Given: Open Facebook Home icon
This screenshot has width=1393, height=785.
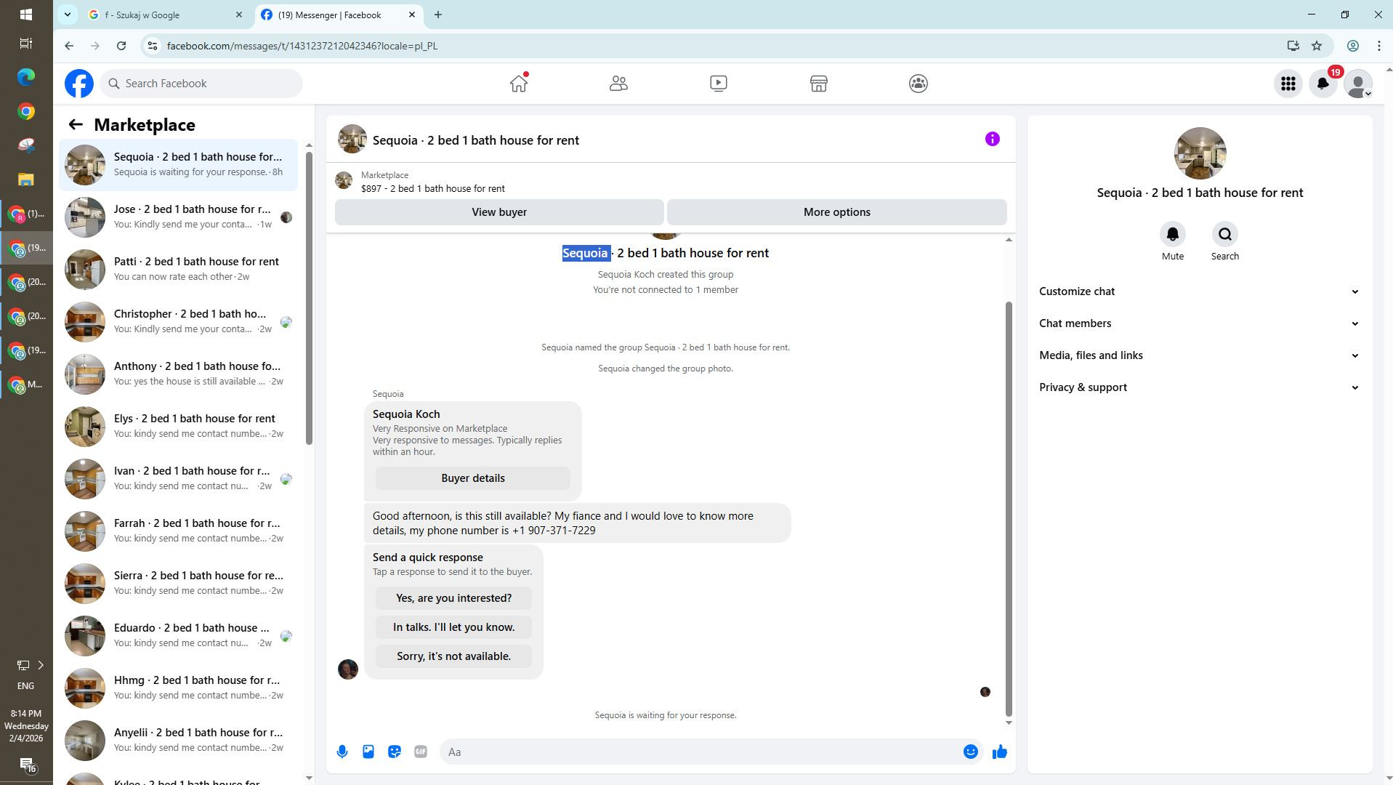Looking at the screenshot, I should click(518, 84).
